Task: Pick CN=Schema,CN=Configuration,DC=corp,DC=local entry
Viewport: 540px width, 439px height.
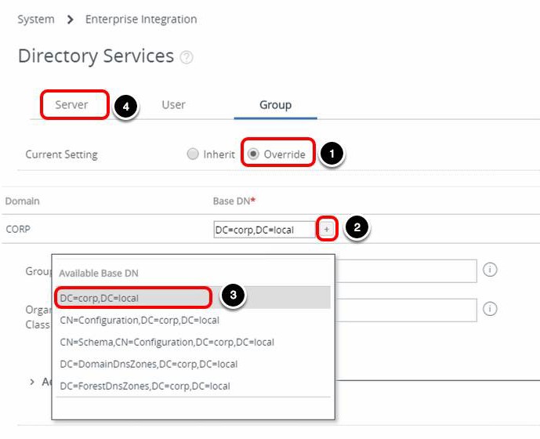Action: [x=167, y=342]
